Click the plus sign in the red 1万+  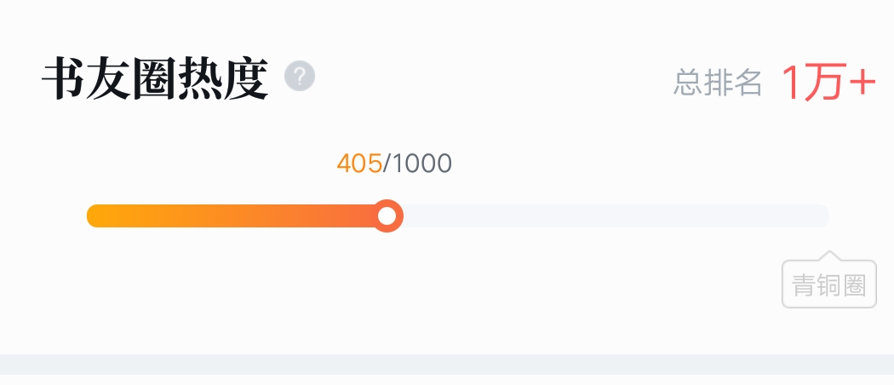(x=862, y=83)
